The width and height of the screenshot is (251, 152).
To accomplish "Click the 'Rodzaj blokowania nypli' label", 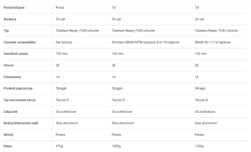I will 21,123.
